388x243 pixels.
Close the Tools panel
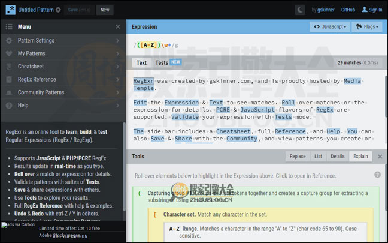pos(380,157)
